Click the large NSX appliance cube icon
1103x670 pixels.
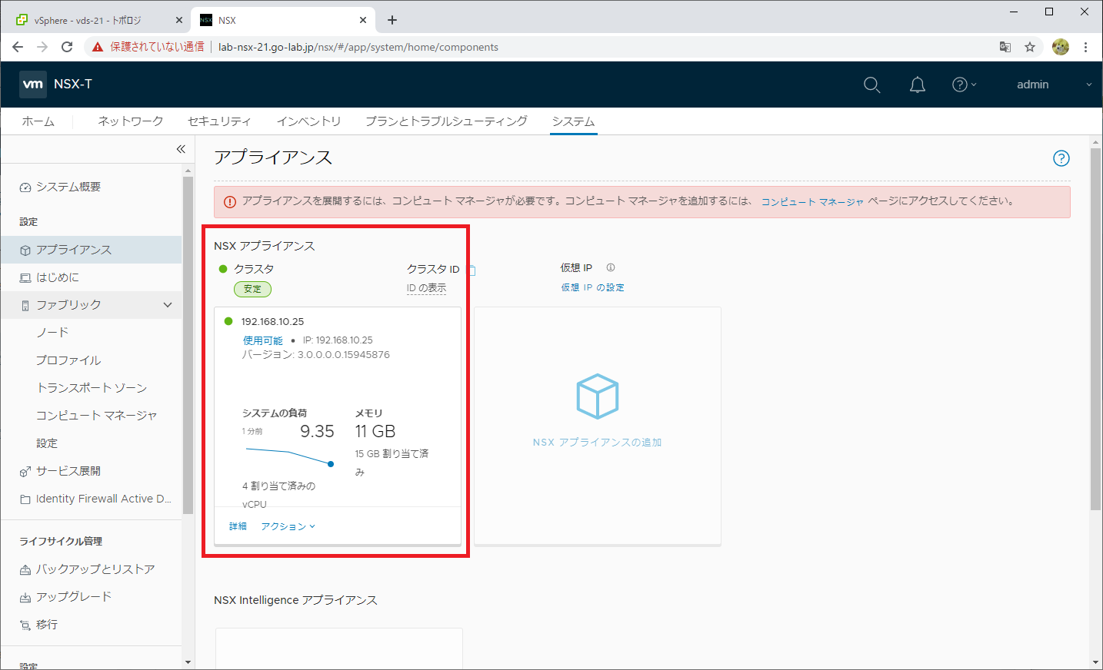(x=598, y=396)
